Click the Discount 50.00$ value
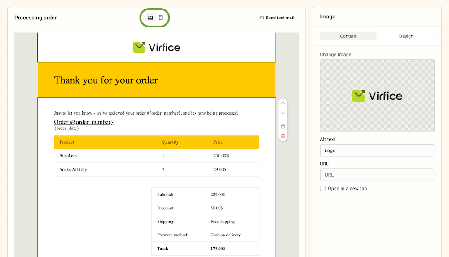The image size is (449, 257). coord(217,208)
